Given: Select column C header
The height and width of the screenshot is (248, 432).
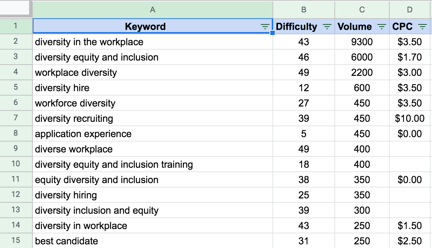Looking at the screenshot, I should click(x=362, y=10).
